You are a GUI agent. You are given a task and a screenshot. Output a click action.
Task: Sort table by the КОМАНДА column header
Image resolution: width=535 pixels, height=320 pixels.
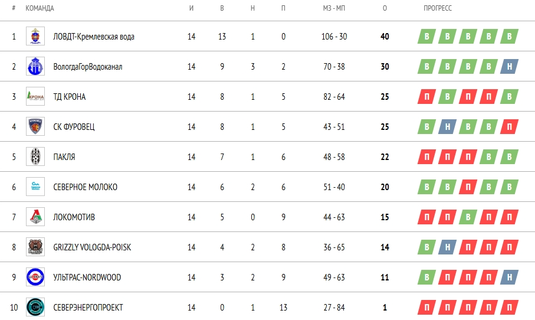coord(40,8)
